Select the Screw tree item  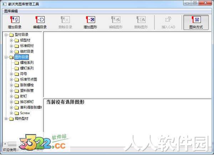(25, 113)
